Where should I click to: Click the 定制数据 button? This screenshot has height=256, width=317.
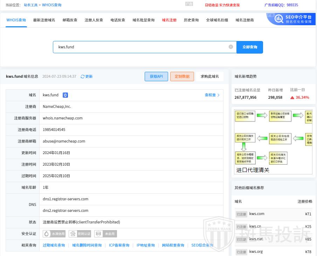click(x=182, y=76)
